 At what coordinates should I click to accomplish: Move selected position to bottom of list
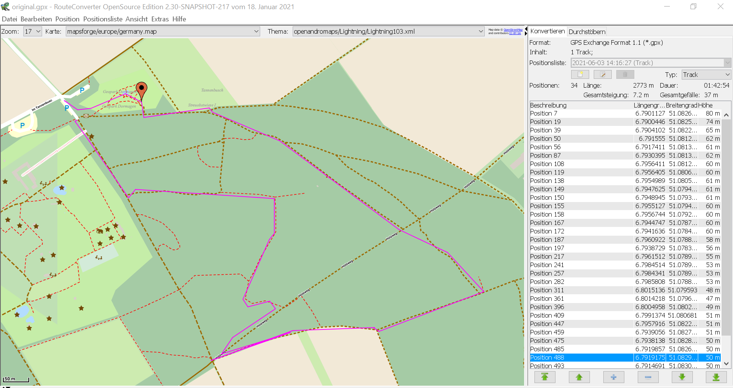716,377
